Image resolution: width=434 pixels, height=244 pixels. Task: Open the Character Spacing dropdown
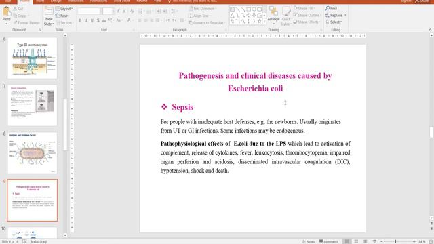111,20
